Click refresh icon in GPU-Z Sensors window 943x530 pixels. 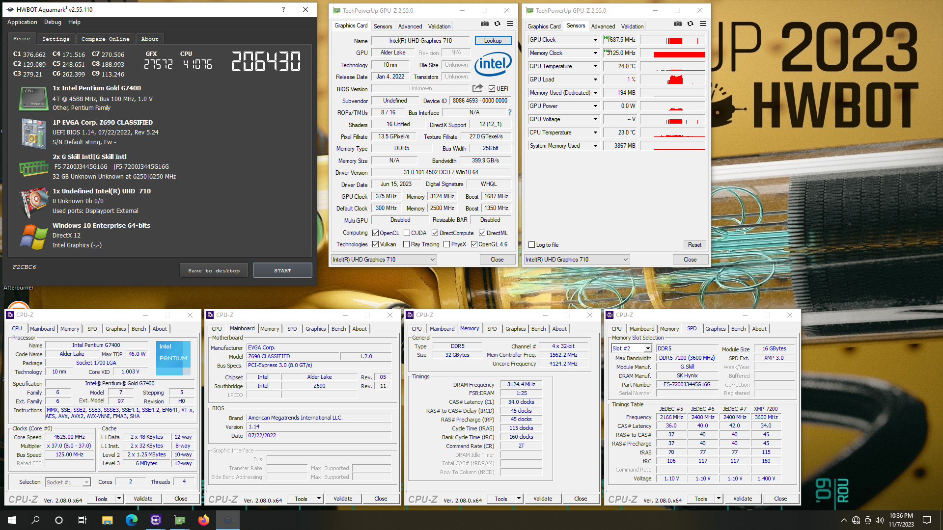point(690,24)
